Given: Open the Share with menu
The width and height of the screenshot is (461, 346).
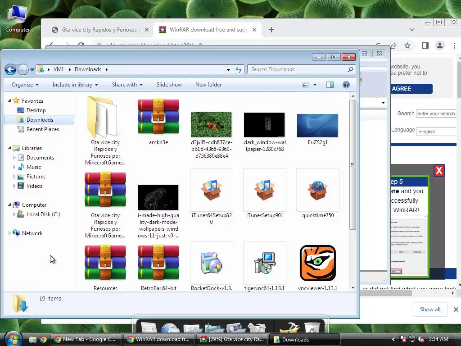Looking at the screenshot, I should (127, 85).
